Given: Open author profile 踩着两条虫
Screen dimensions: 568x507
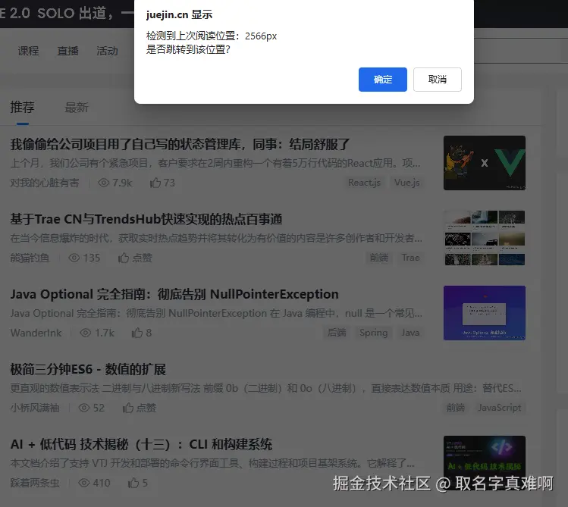Looking at the screenshot, I should click(x=35, y=483).
